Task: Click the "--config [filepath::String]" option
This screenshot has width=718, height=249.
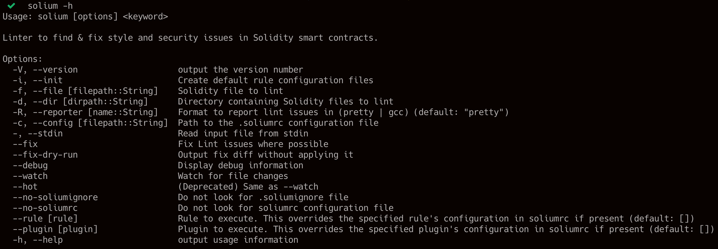Action: coord(100,123)
